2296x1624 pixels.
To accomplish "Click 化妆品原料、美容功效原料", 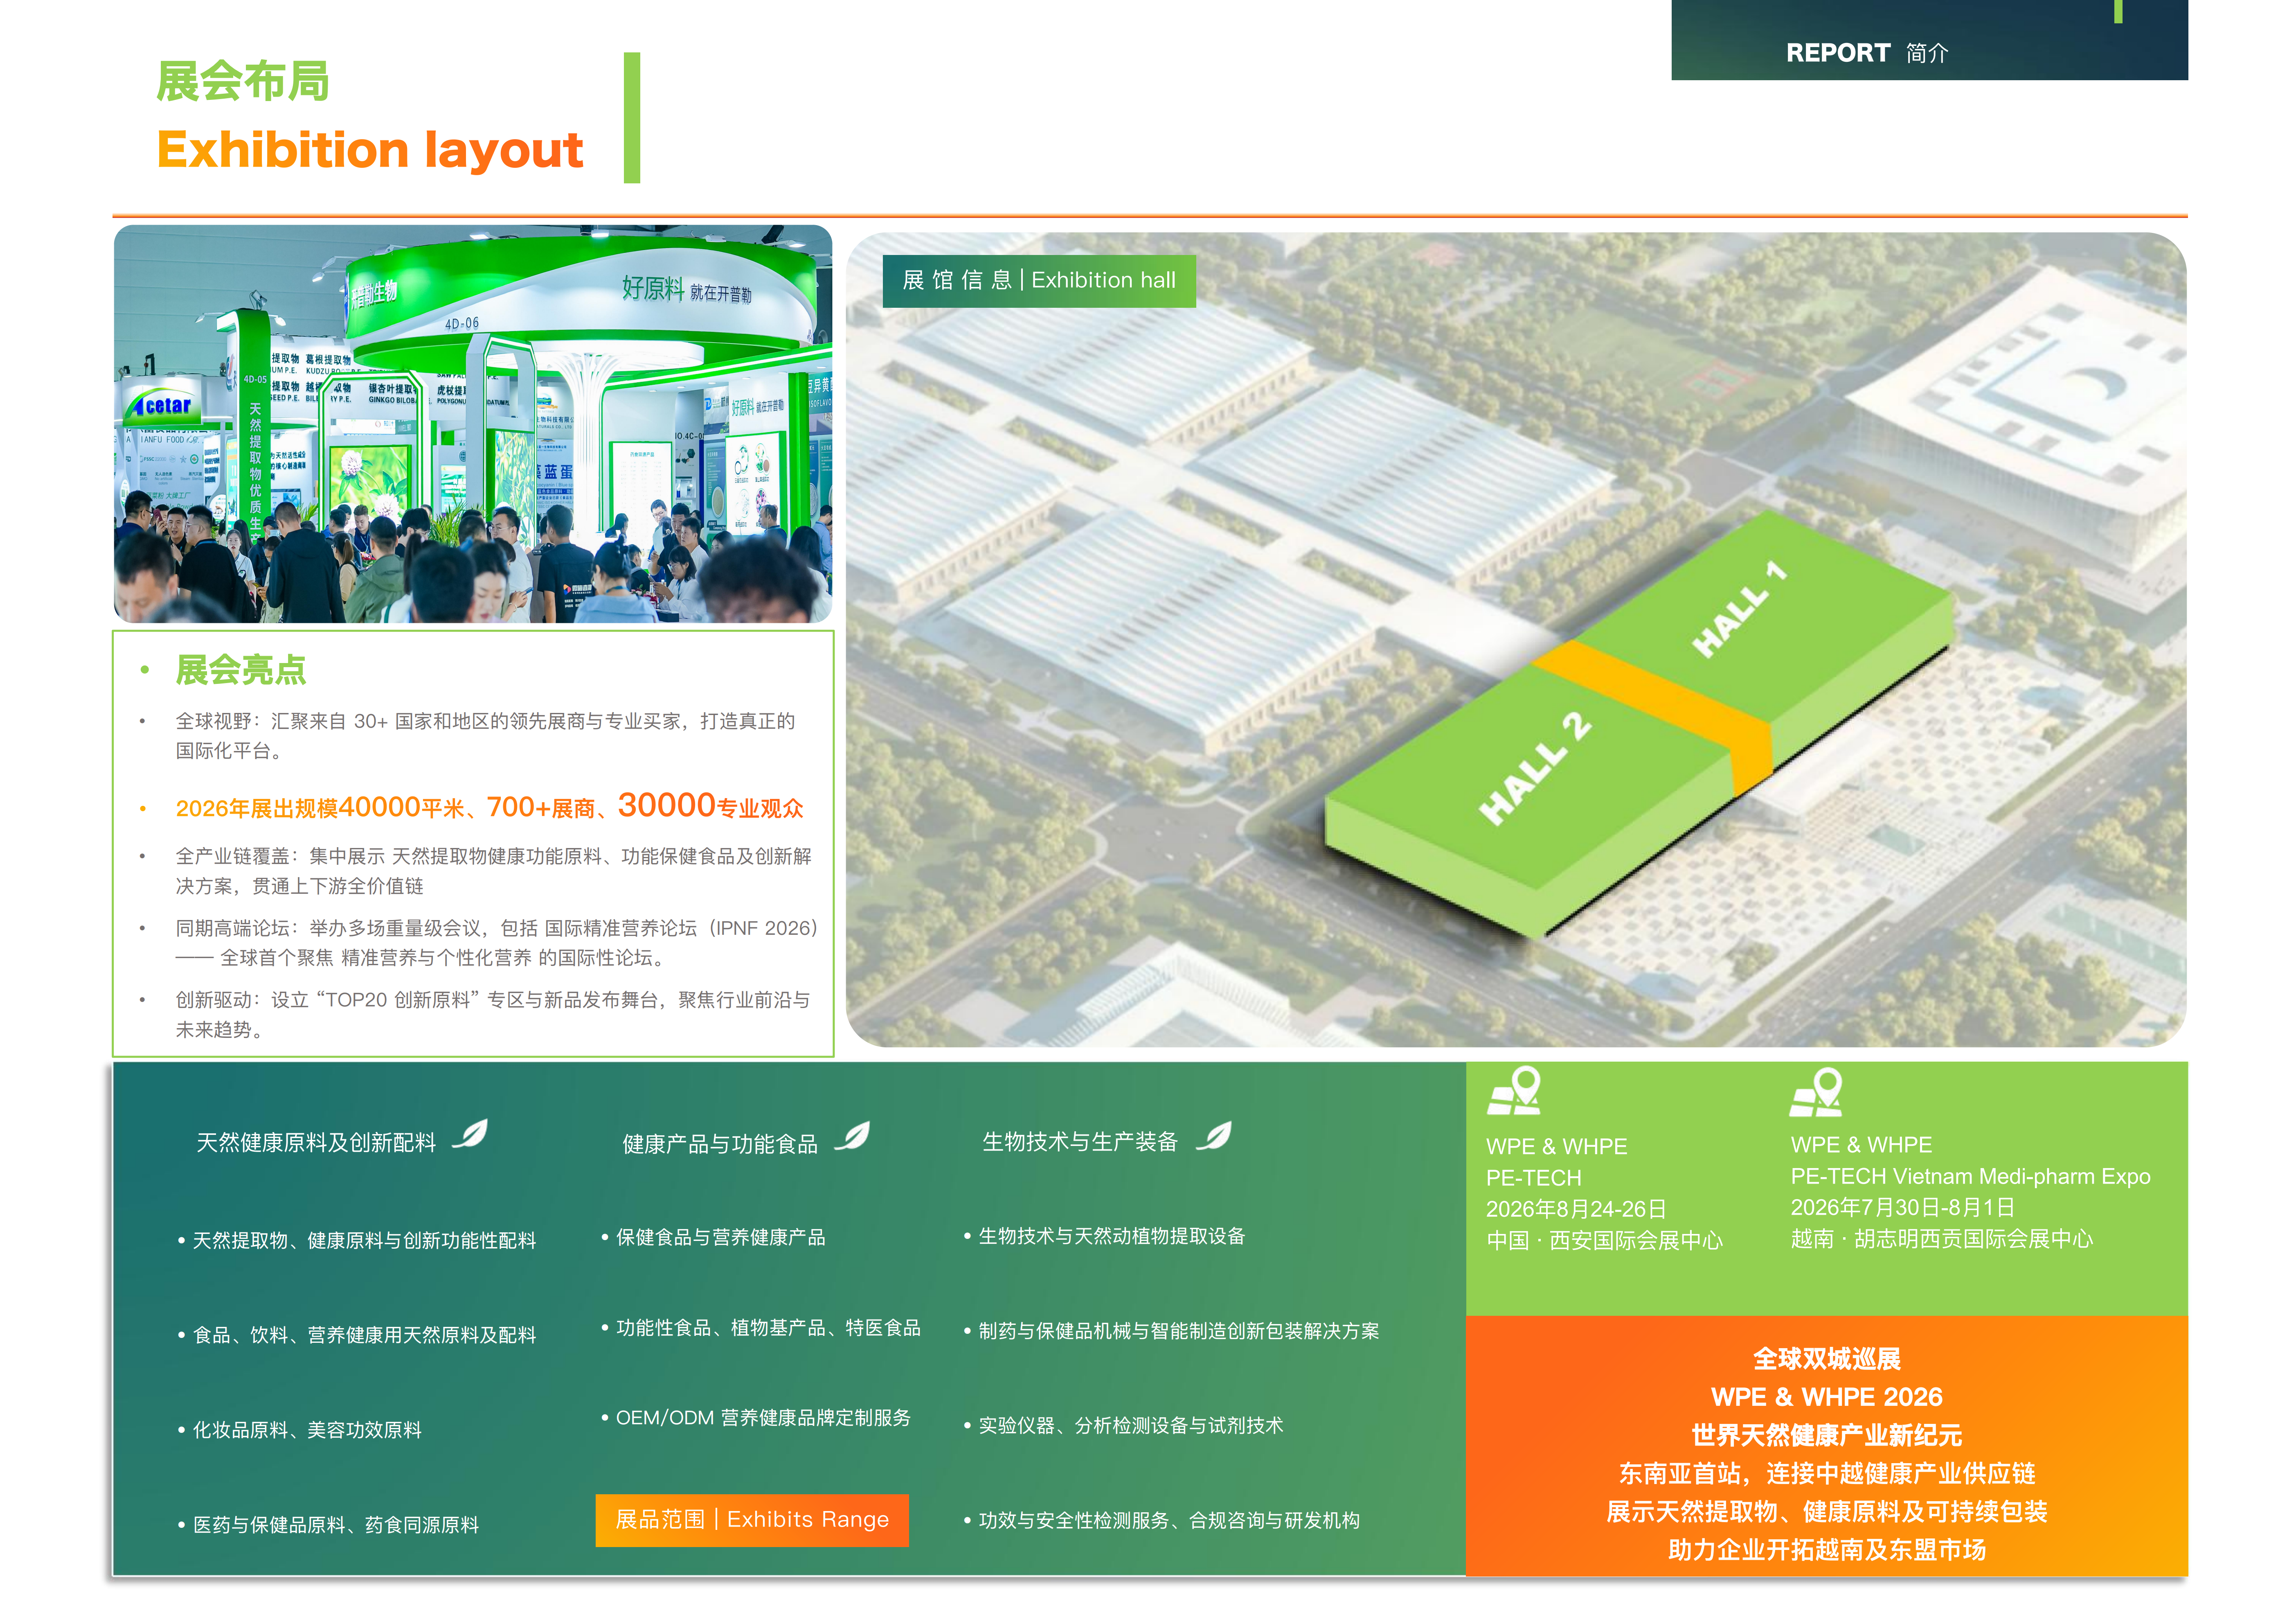I will 307,1430.
